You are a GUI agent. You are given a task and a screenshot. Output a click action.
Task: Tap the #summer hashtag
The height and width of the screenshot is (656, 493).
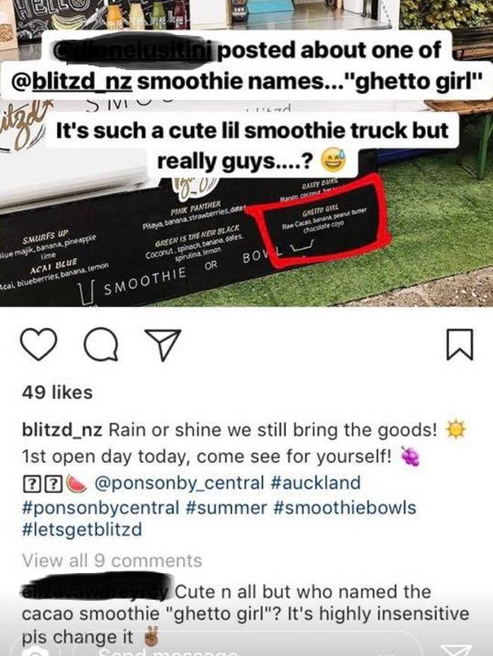pos(226,507)
